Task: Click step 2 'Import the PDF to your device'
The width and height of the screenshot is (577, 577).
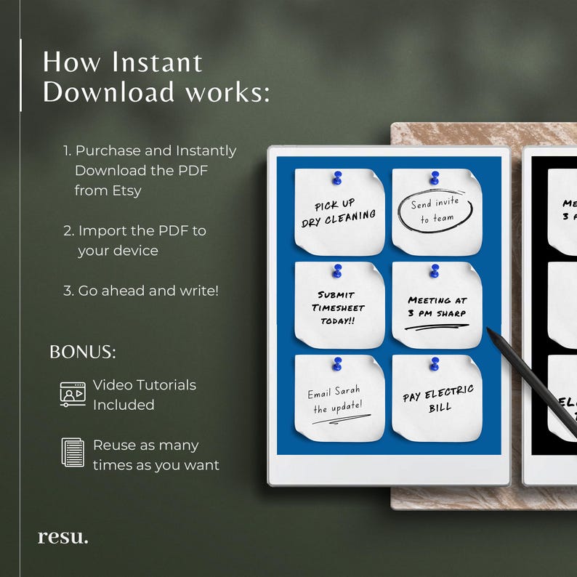Action: click(134, 241)
